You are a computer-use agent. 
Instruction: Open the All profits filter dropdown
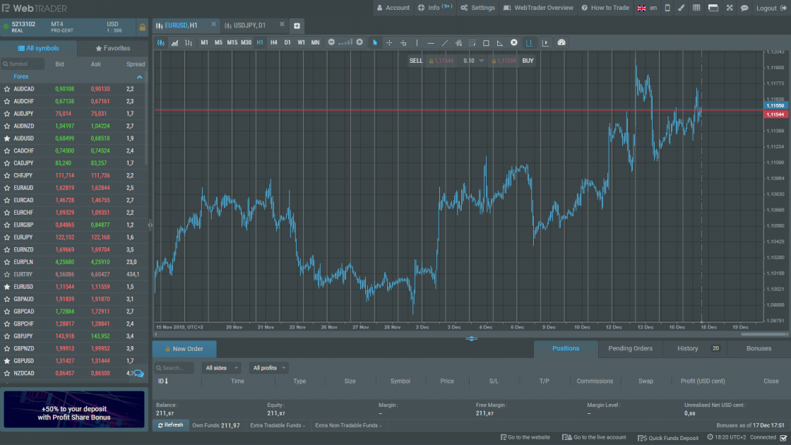click(x=269, y=368)
